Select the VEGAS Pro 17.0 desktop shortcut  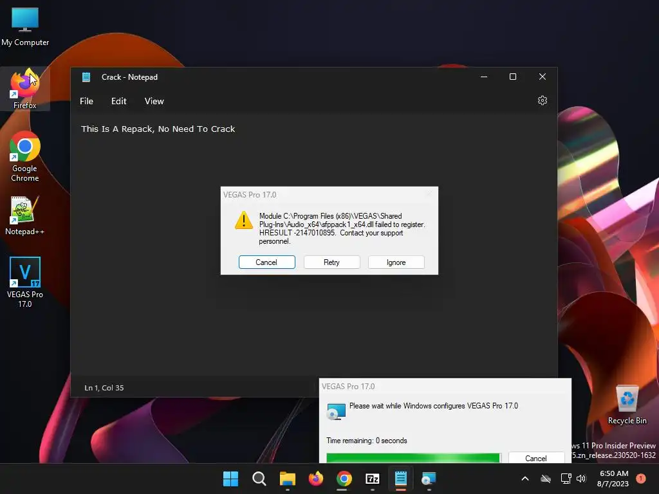[25, 282]
